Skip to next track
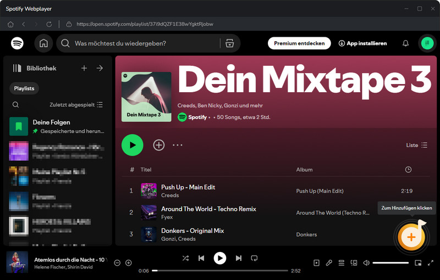440x280 pixels. (x=239, y=258)
